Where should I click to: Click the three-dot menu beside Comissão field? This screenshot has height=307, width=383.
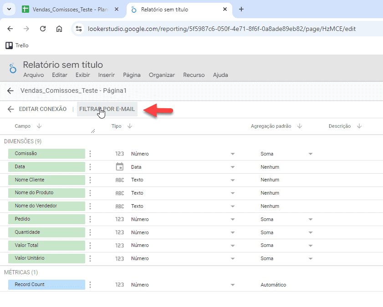[90, 154]
